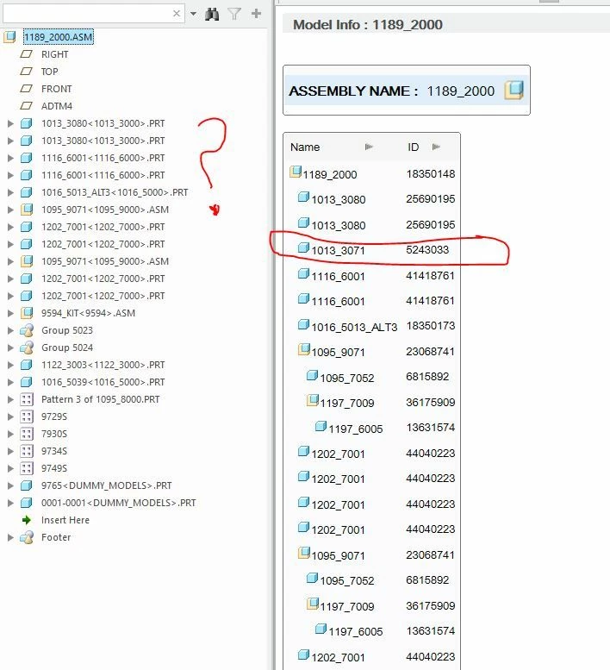Select the 1016_5039<1016_5000>.PRT row

103,382
